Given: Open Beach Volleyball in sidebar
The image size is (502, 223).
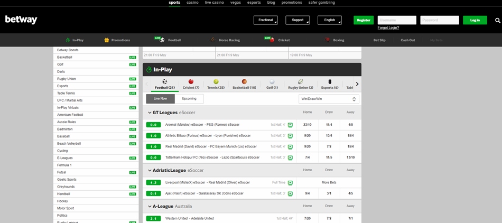Looking at the screenshot, I should [96, 144].
